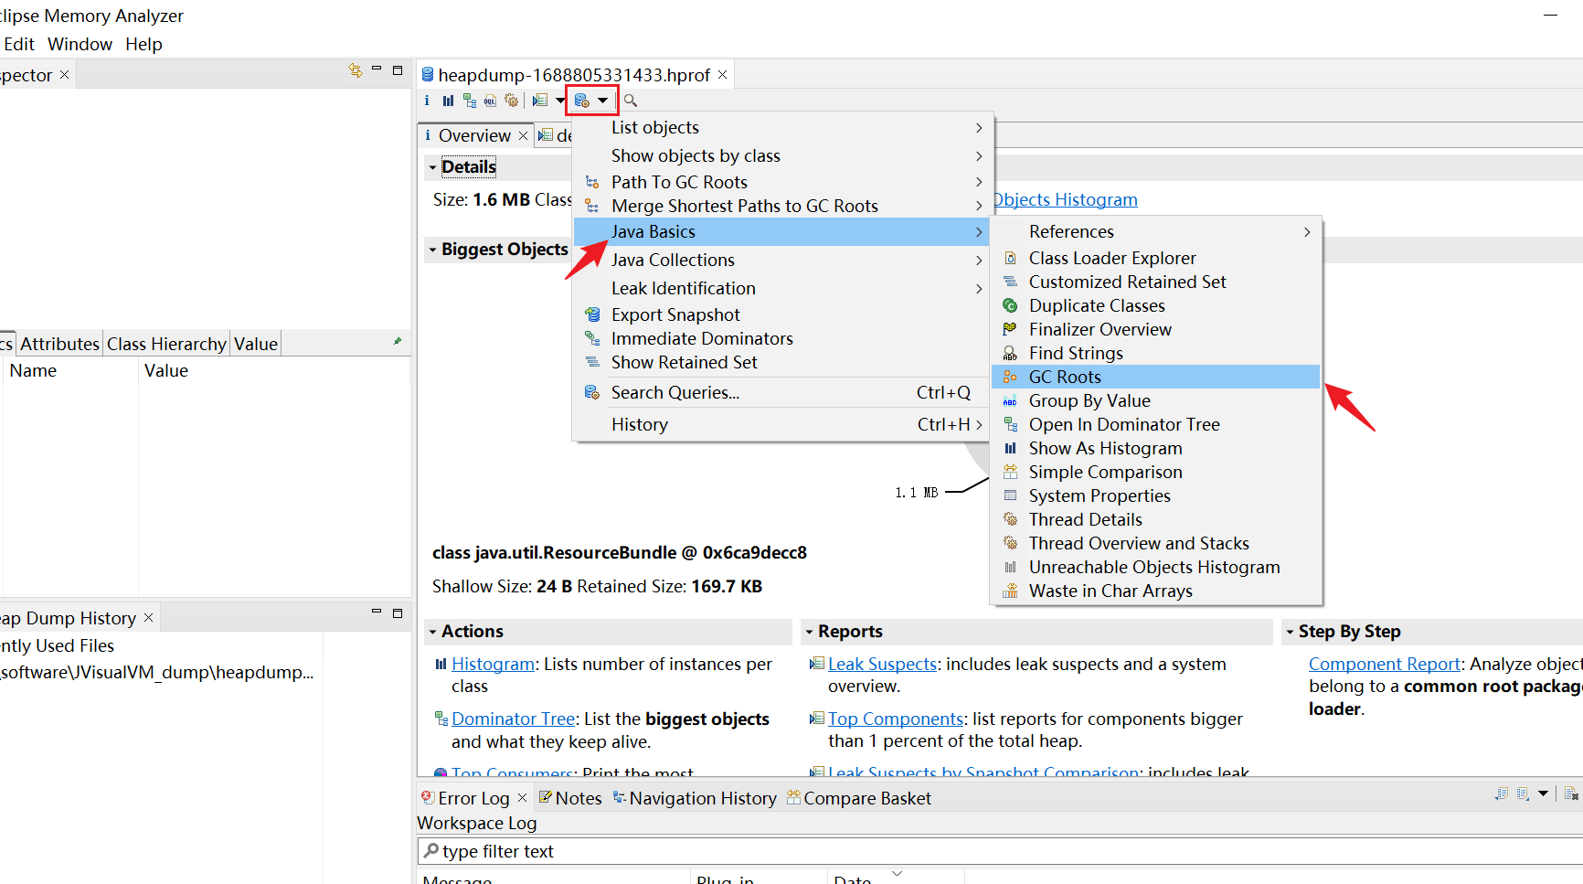
Task: Collapse the Details section
Action: point(432,167)
